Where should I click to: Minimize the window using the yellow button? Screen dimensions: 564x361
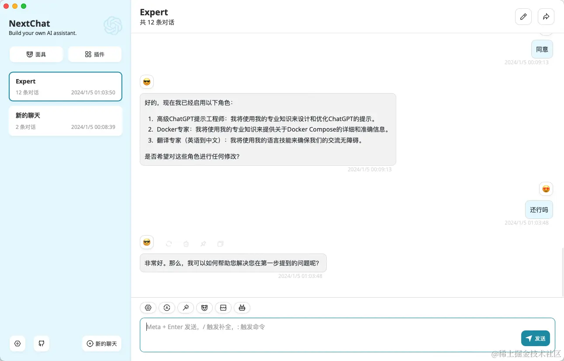15,6
